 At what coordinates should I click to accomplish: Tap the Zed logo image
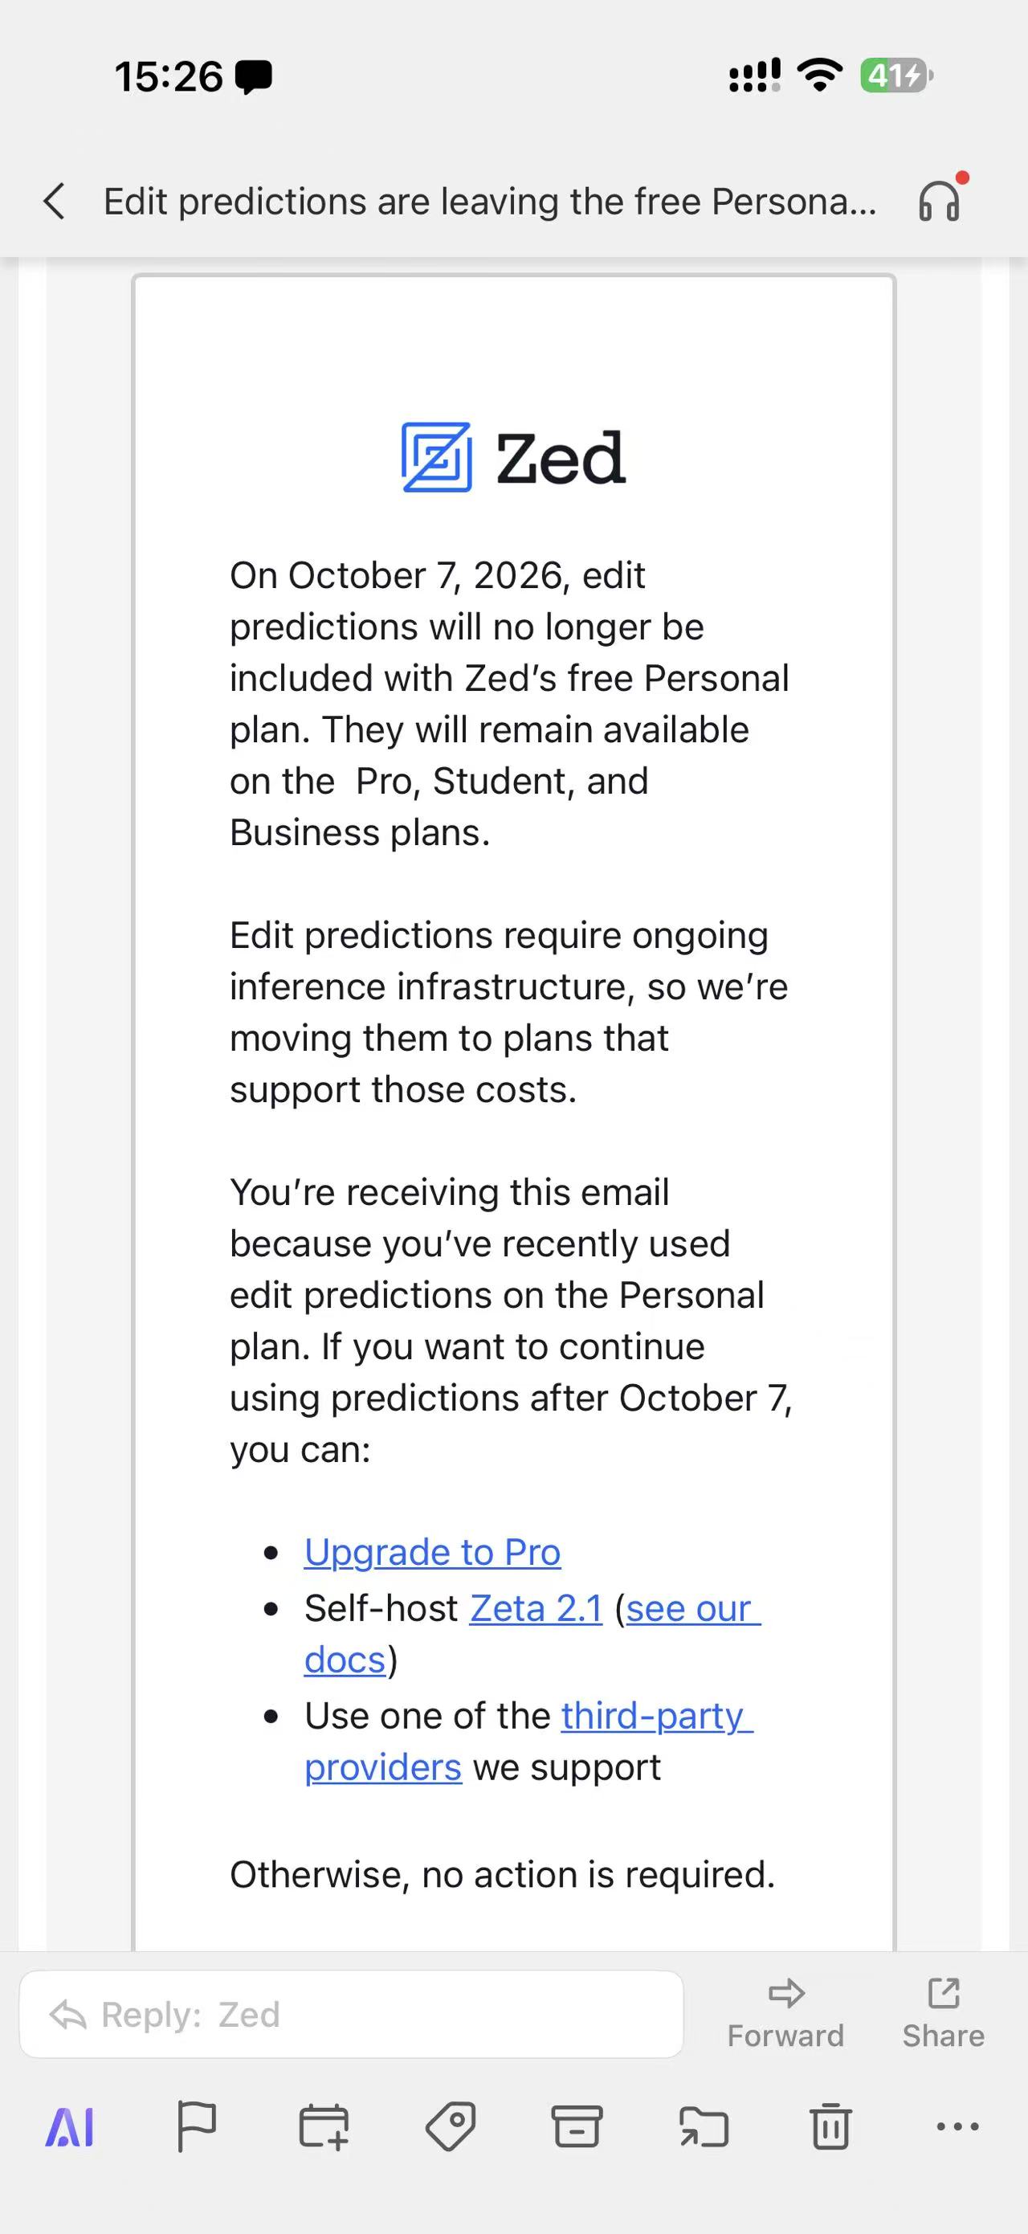pos(513,457)
